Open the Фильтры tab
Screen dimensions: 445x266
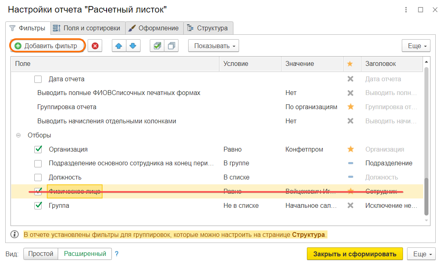tap(28, 28)
